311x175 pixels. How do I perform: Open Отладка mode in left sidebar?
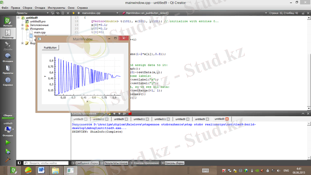pos(8,58)
